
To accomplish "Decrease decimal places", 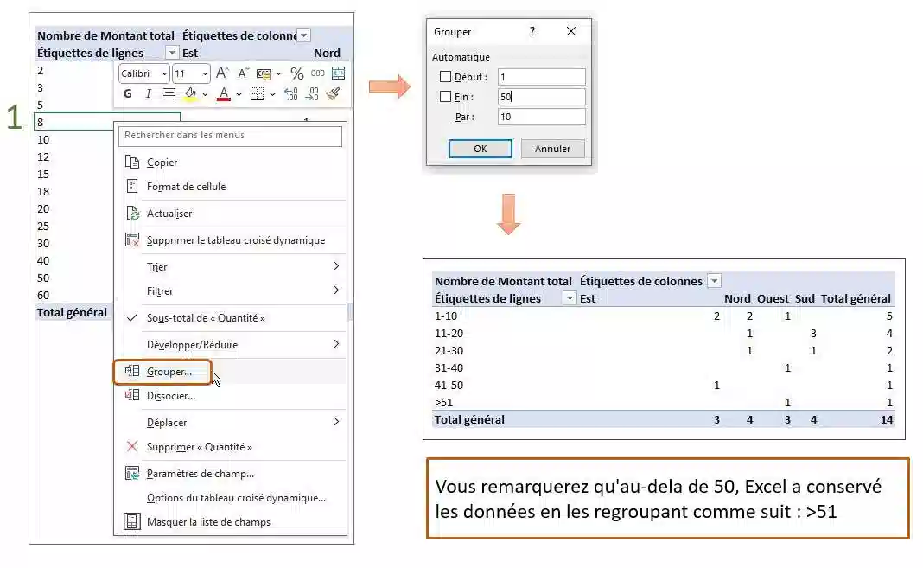I will (x=312, y=93).
